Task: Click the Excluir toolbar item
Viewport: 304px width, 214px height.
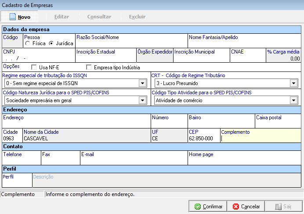Action: 137,17
